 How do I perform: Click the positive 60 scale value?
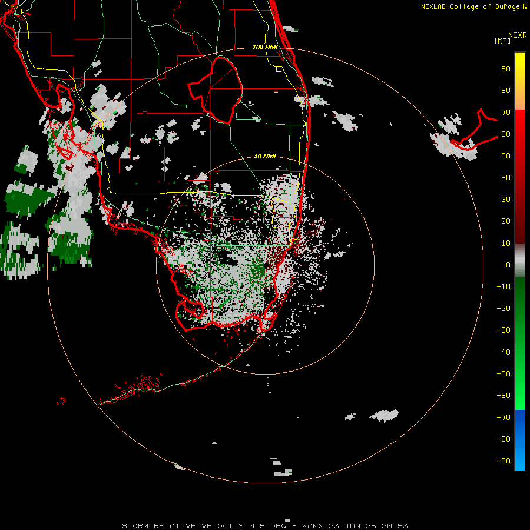click(506, 134)
